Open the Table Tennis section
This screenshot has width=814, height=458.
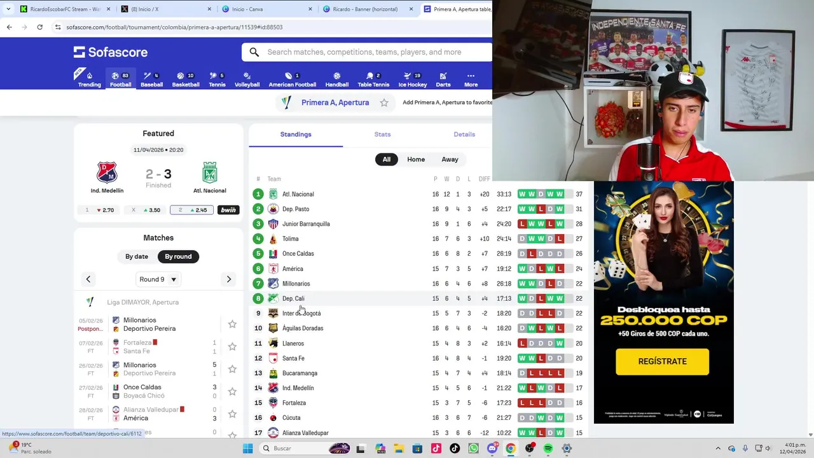tap(373, 80)
